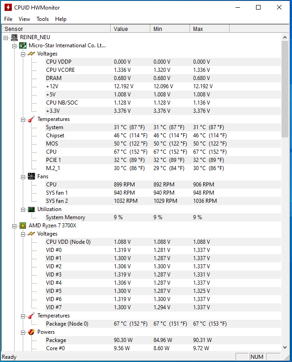The height and width of the screenshot is (362, 292).
Task: Collapse the REINER_NEU root node
Action: coord(5,38)
